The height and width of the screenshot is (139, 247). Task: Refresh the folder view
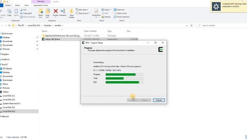tap(191, 25)
